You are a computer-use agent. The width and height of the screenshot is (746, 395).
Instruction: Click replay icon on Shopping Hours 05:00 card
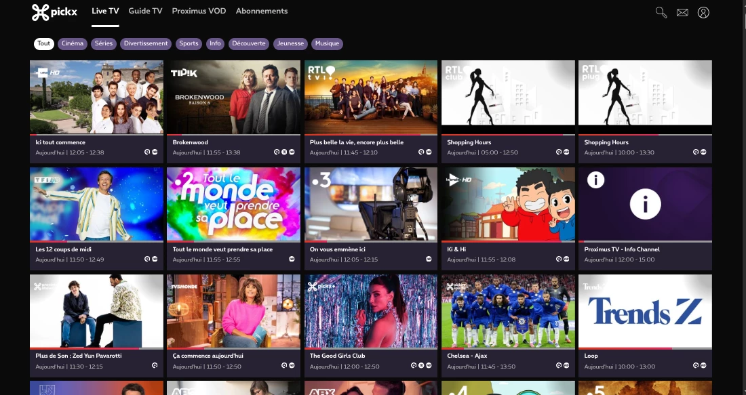[x=559, y=152]
